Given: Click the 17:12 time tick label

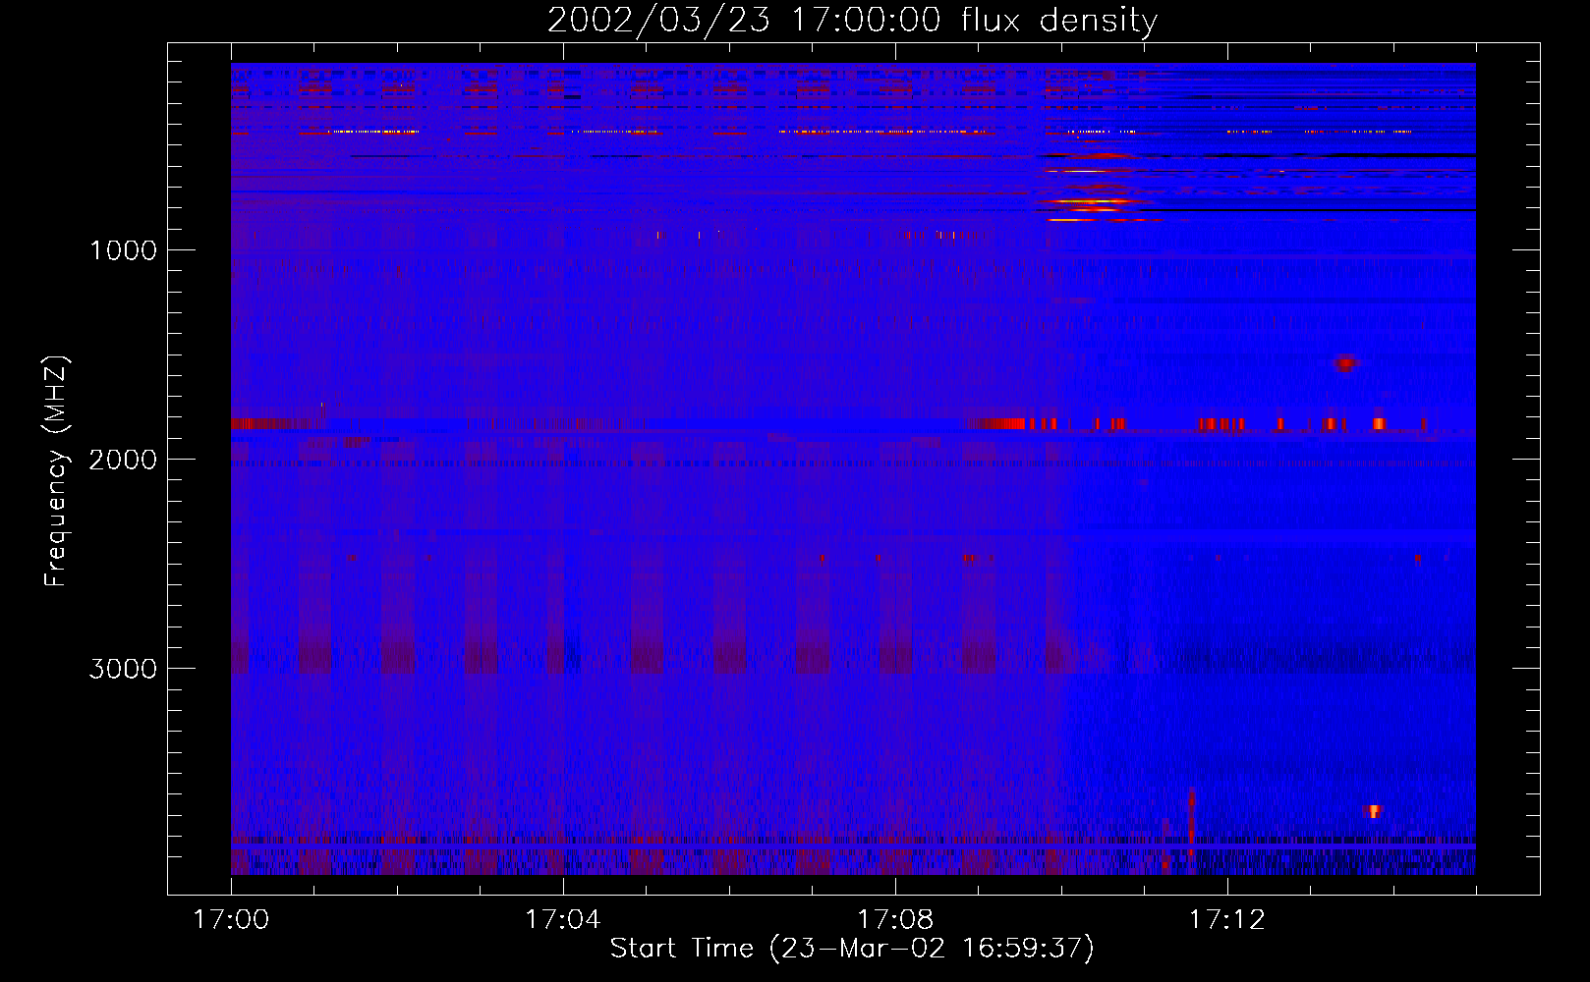Looking at the screenshot, I should coord(1227,920).
